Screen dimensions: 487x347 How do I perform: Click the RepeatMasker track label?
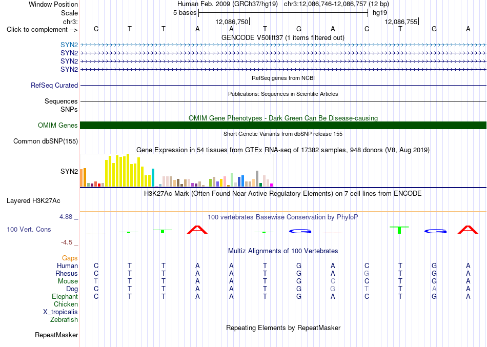point(56,335)
